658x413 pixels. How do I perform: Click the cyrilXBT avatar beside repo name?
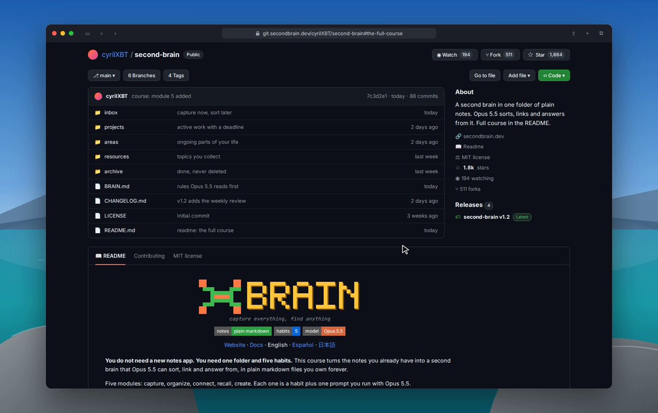[93, 55]
